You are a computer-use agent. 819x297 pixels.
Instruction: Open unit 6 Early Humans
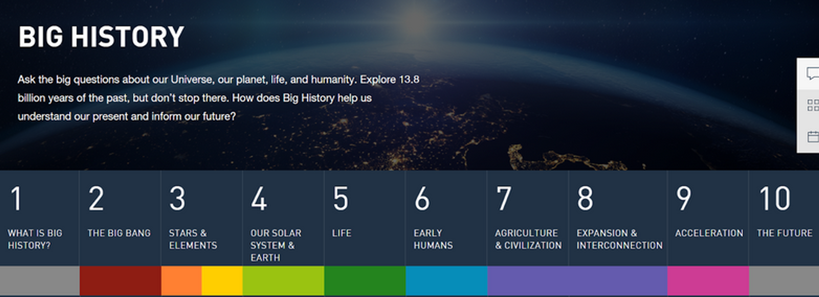[446, 218]
